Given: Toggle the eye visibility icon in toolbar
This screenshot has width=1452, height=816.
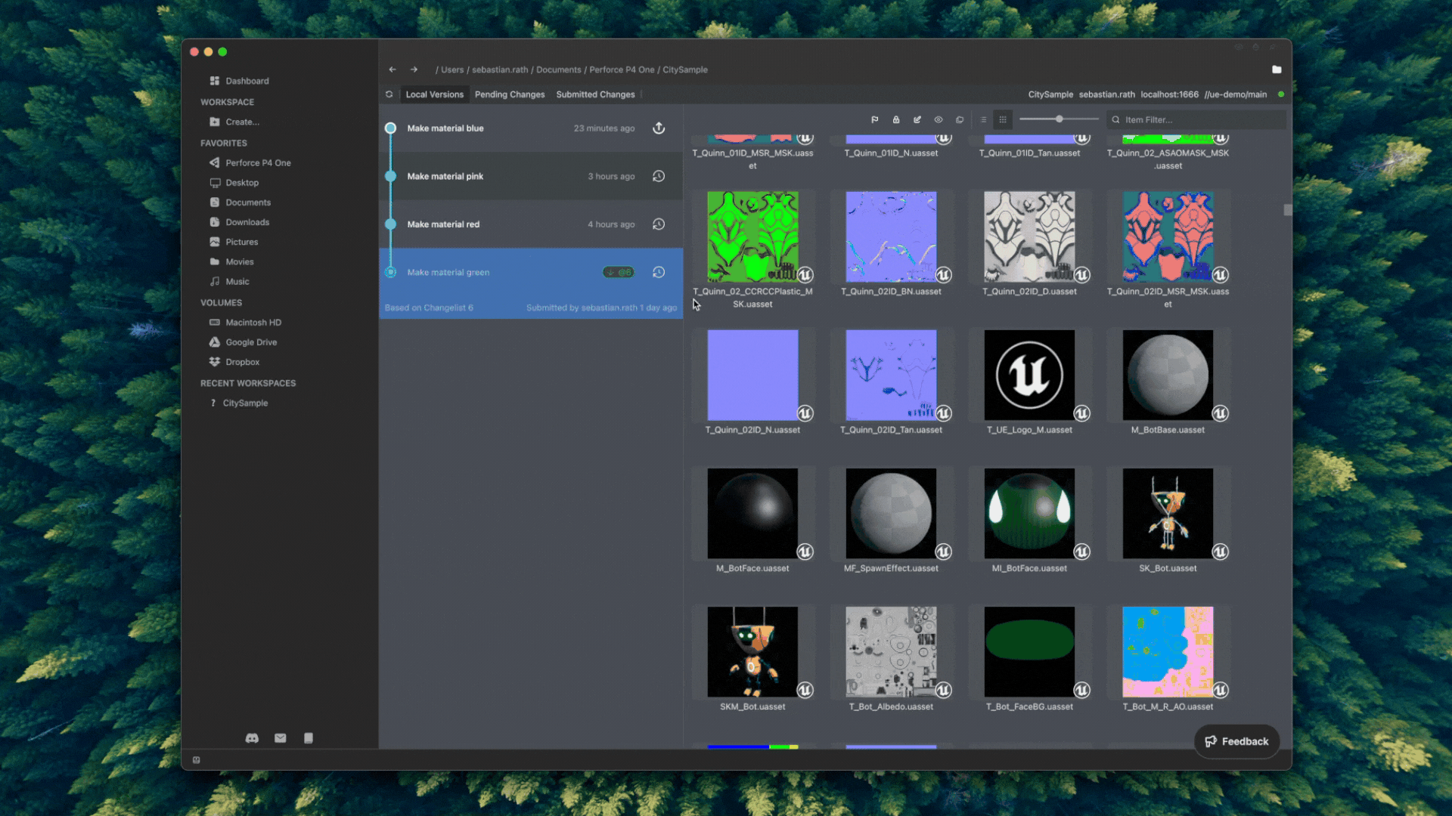Looking at the screenshot, I should pos(939,119).
